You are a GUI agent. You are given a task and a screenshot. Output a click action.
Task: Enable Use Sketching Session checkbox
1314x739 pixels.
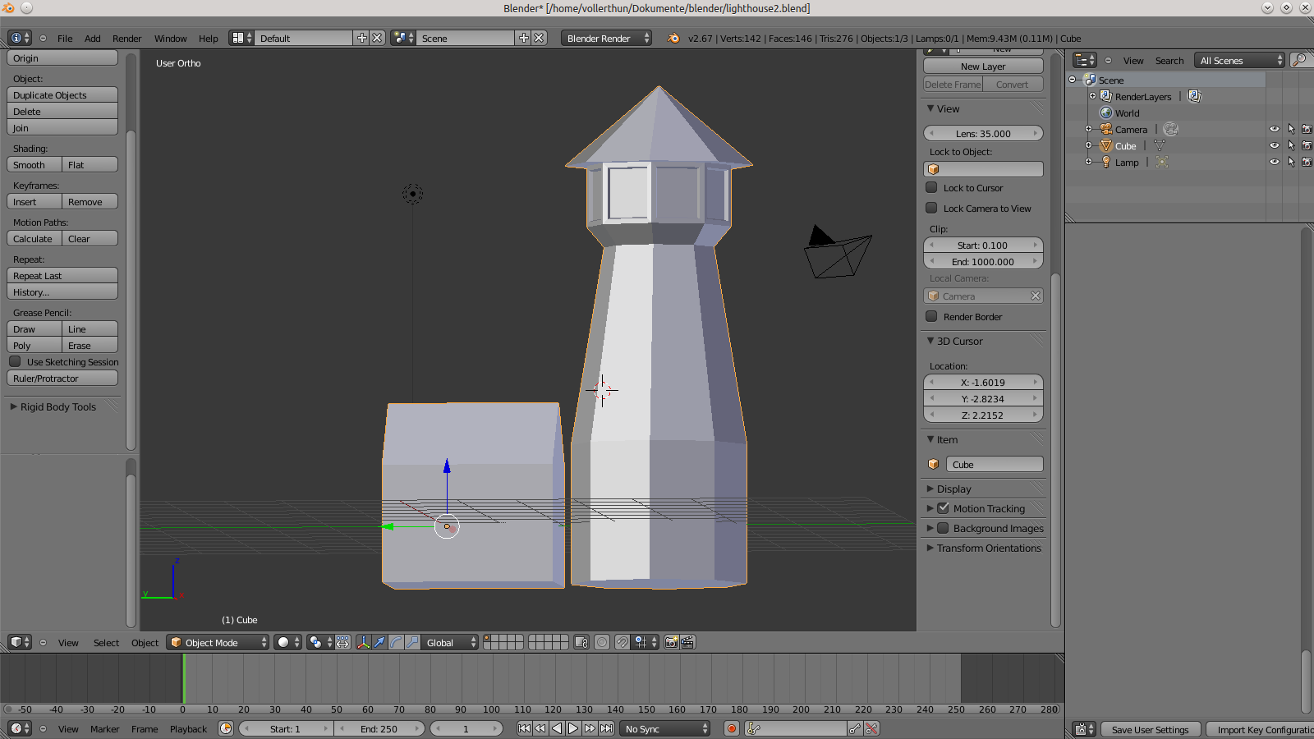pos(15,361)
